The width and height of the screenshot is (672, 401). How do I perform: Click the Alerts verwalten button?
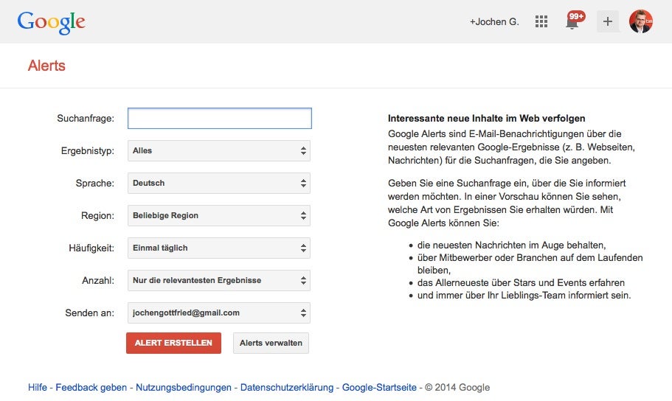click(271, 344)
